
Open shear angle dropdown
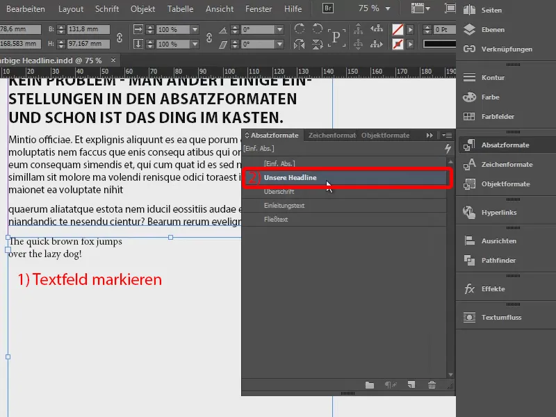tap(279, 44)
